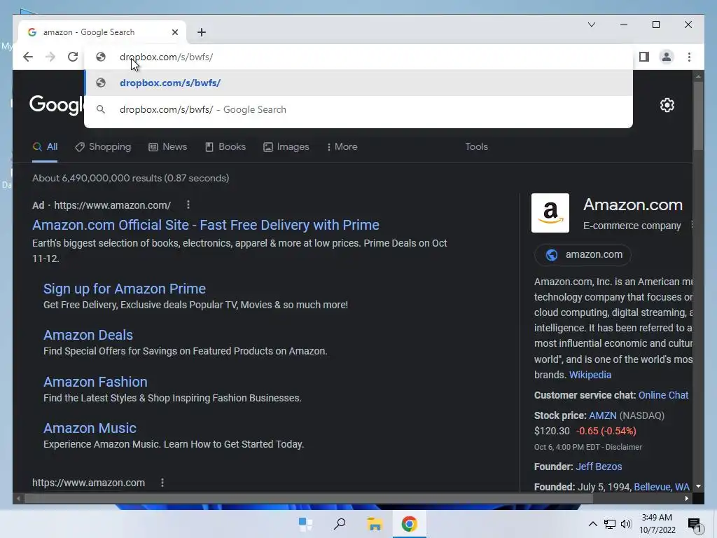Close the amazon - Google Search tab

[174, 32]
